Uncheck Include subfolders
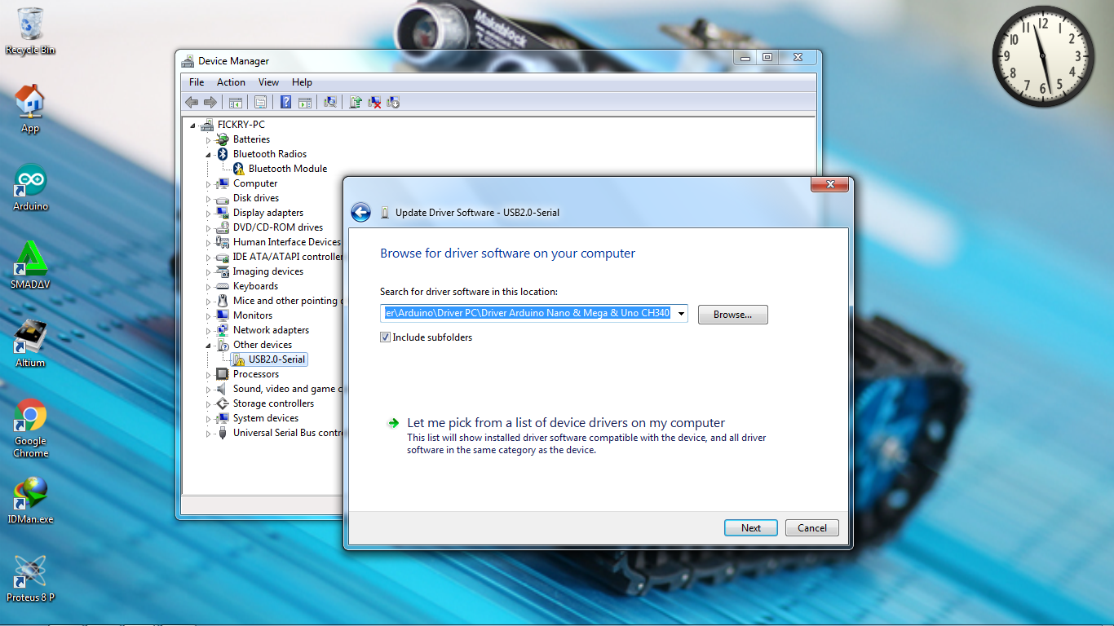The image size is (1114, 626). click(x=385, y=337)
